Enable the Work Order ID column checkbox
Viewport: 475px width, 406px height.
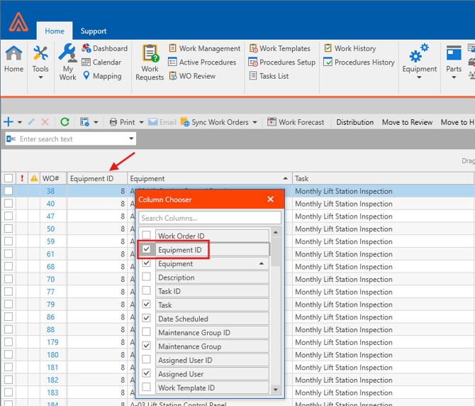147,236
